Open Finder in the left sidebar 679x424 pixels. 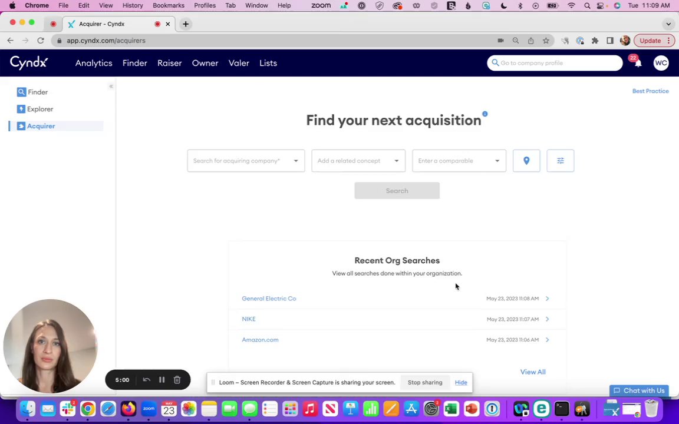click(x=32, y=92)
